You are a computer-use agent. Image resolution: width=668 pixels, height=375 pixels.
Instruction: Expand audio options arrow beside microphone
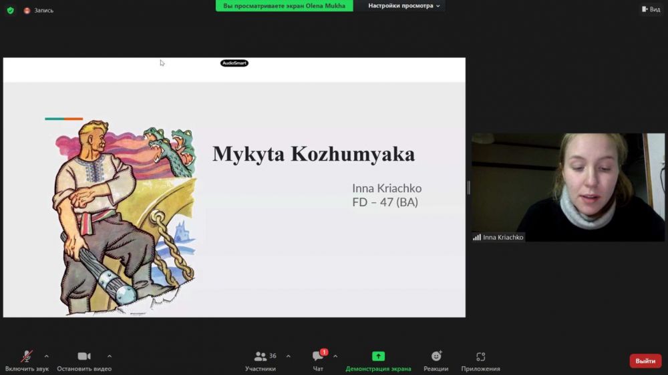coord(46,356)
